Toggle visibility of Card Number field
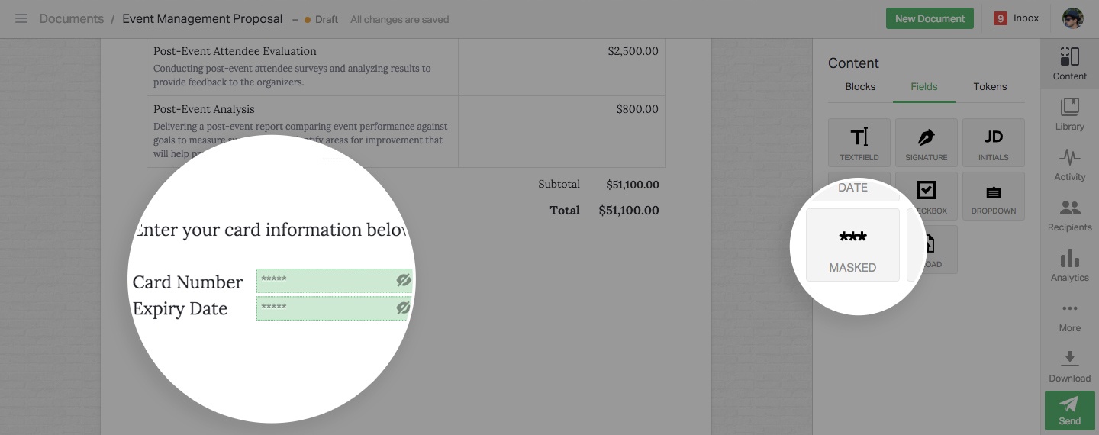Screen dimensions: 1099x435 click(403, 281)
